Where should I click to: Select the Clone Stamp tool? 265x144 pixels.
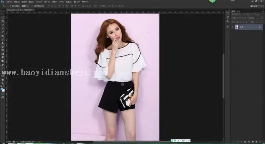pos(2,43)
